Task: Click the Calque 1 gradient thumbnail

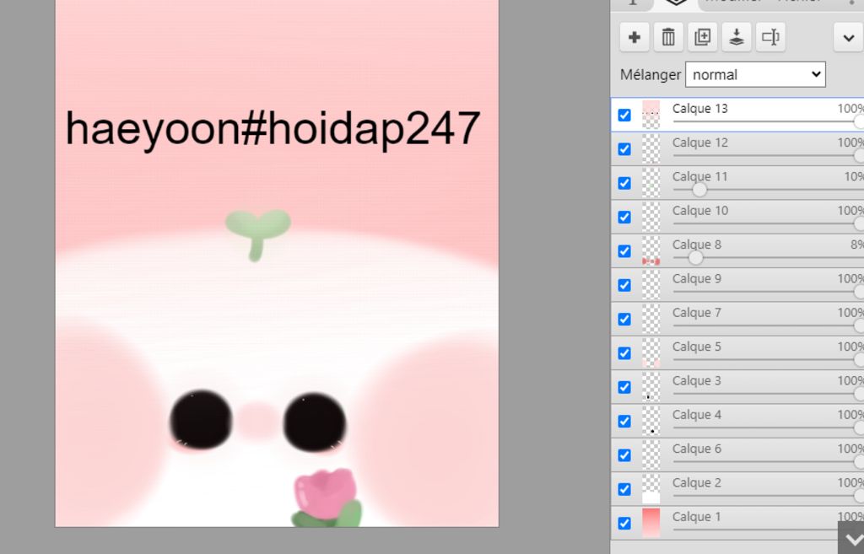Action: coord(651,523)
